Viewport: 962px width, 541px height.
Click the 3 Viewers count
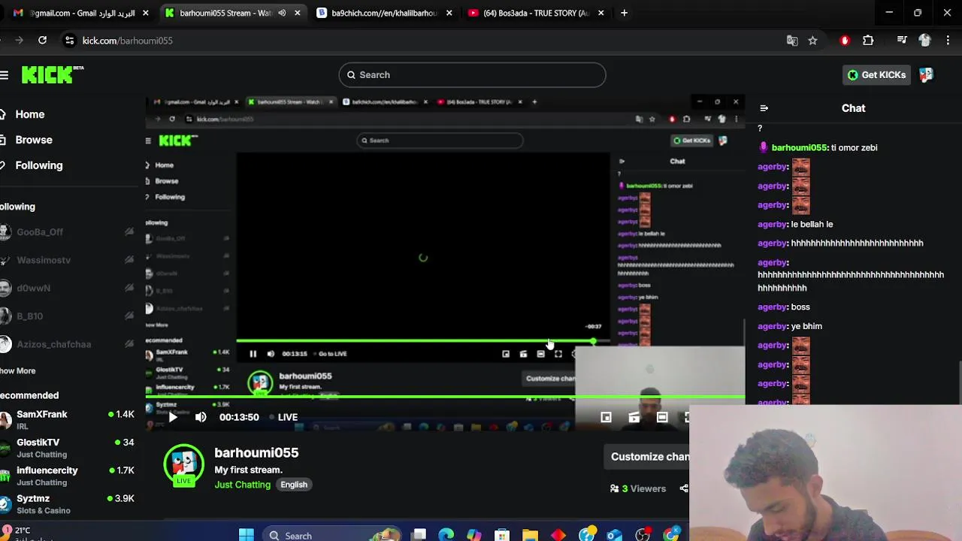(638, 488)
